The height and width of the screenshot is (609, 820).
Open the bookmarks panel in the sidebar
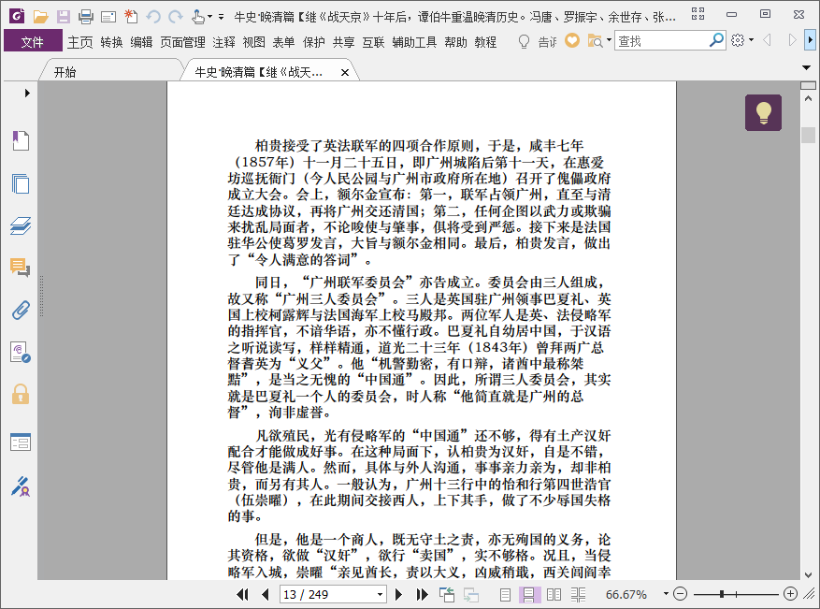coord(21,140)
